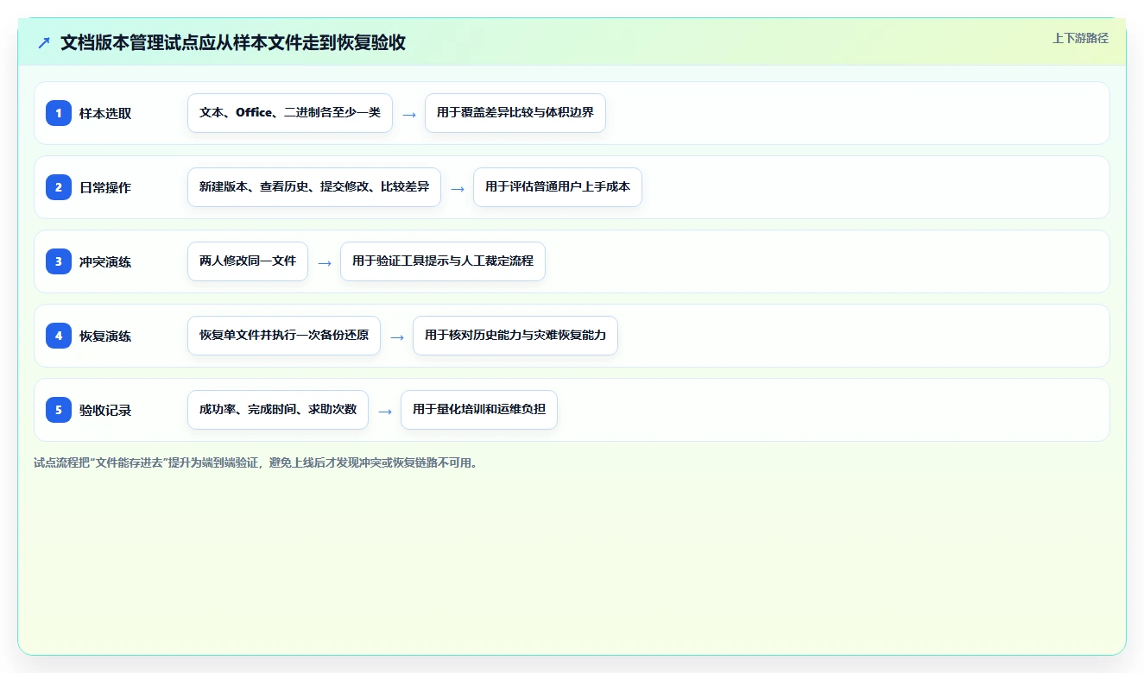The image size is (1144, 673).
Task: Click the step number 5 badge
Action: 59,410
